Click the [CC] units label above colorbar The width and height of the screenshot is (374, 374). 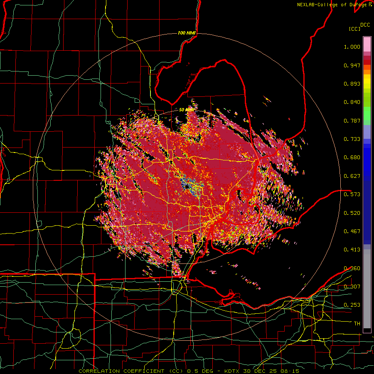tap(355, 29)
